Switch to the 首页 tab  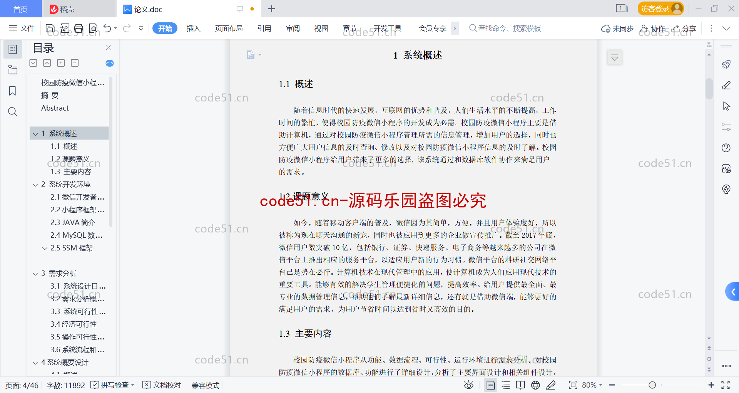[x=21, y=9]
